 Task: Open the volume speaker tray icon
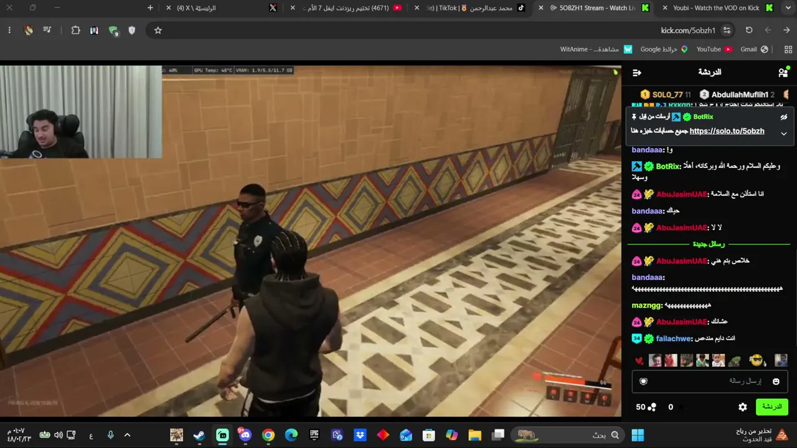click(x=58, y=435)
